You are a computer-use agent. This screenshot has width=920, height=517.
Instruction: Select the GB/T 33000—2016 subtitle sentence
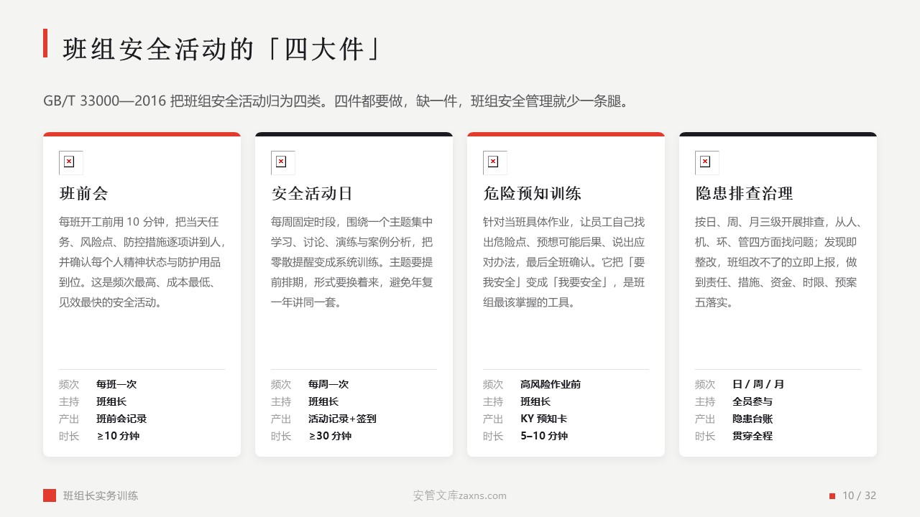coord(337,101)
